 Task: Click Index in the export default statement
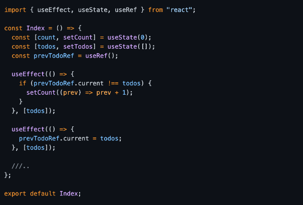(69, 193)
